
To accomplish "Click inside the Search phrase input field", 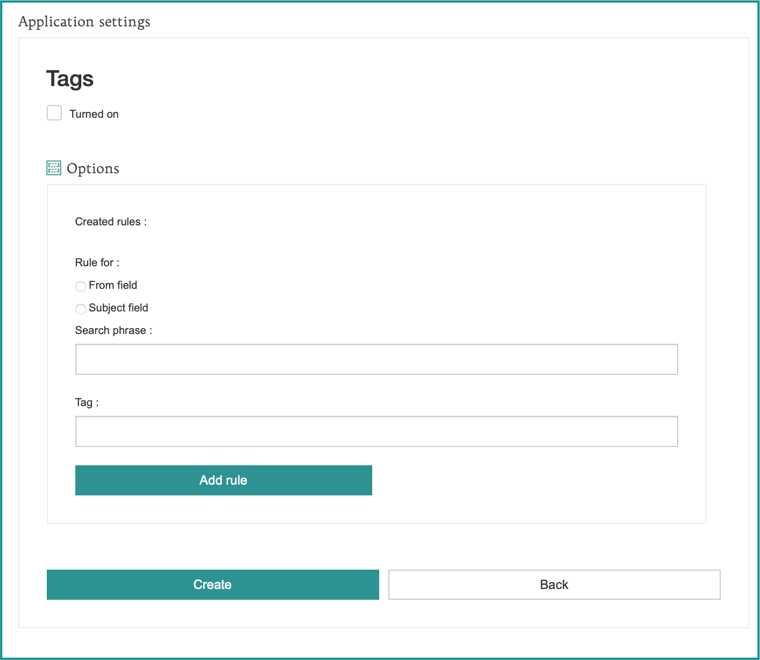I will tap(376, 359).
